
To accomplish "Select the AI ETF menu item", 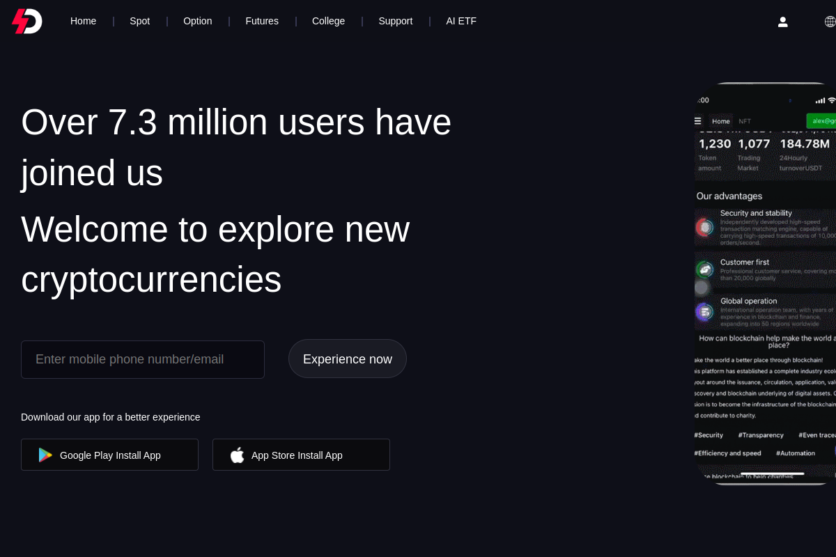I will (x=460, y=21).
